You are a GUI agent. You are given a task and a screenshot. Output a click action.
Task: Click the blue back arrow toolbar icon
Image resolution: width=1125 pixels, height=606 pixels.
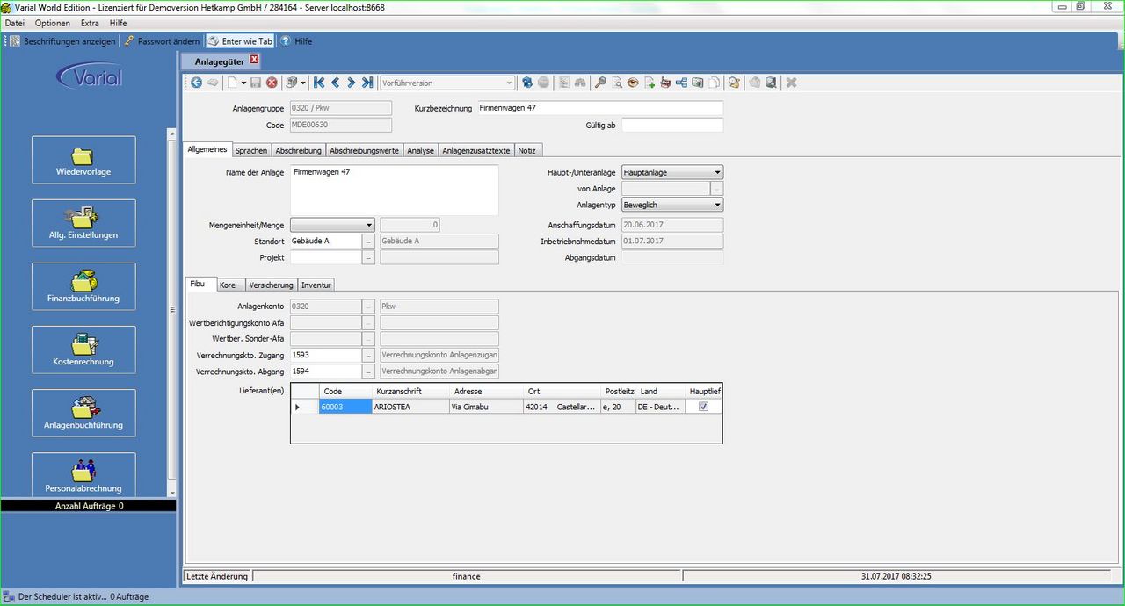point(196,83)
